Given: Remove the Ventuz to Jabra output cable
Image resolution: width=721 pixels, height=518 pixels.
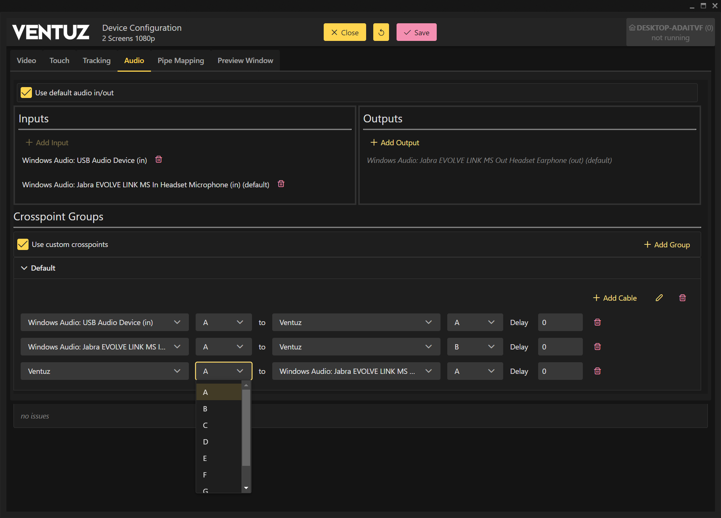Looking at the screenshot, I should coord(597,371).
